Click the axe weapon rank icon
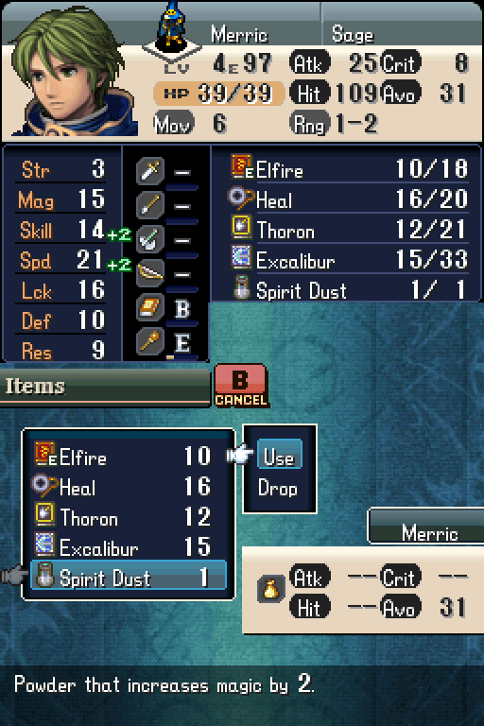Image resolution: width=484 pixels, height=726 pixels. [x=150, y=239]
